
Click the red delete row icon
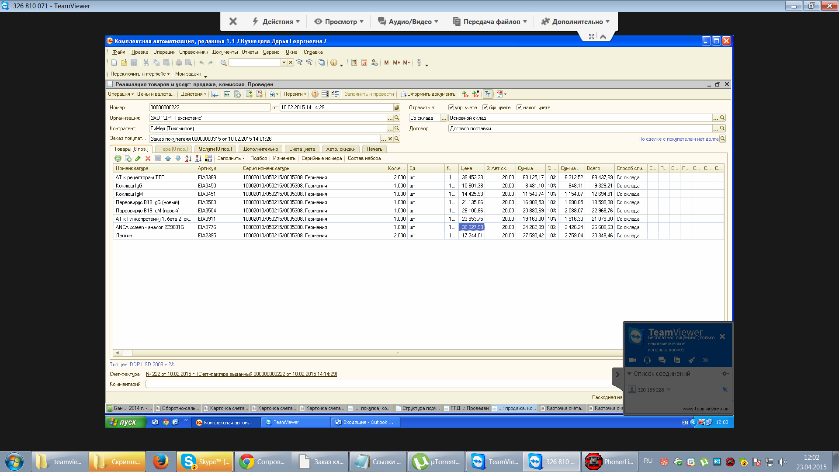click(x=148, y=158)
